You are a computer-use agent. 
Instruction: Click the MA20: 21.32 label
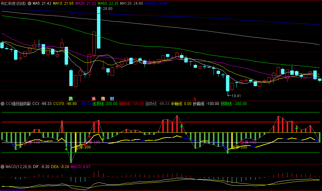(x=85, y=3)
